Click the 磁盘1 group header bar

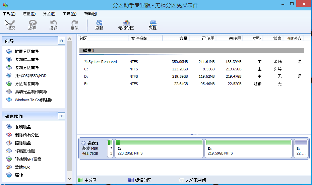point(192,51)
